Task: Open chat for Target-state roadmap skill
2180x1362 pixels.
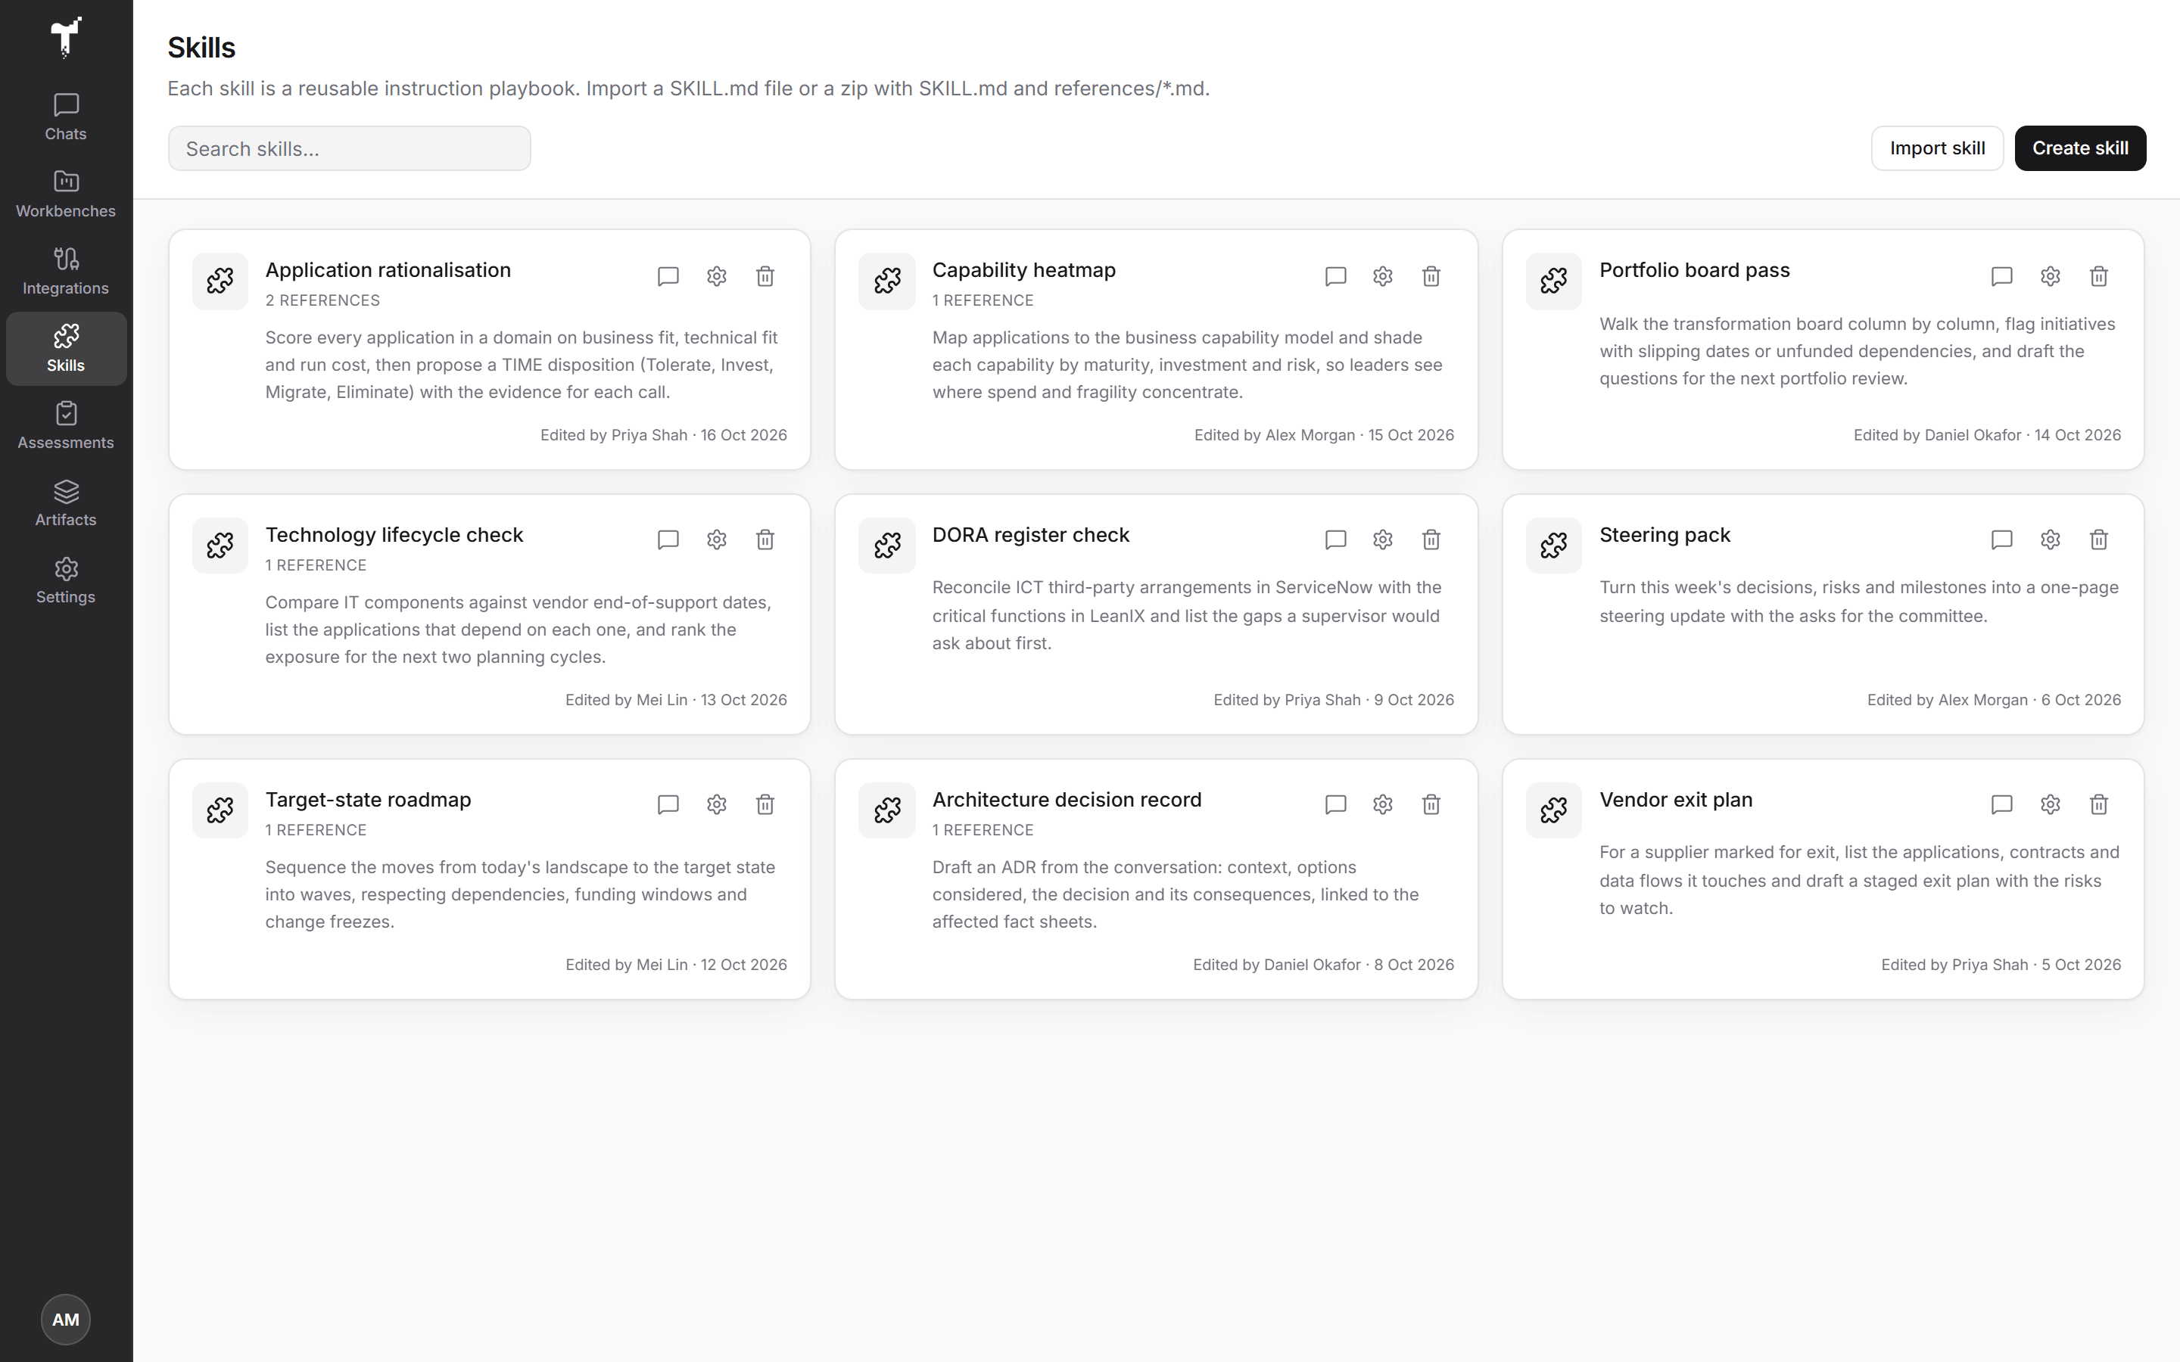Action: click(668, 804)
